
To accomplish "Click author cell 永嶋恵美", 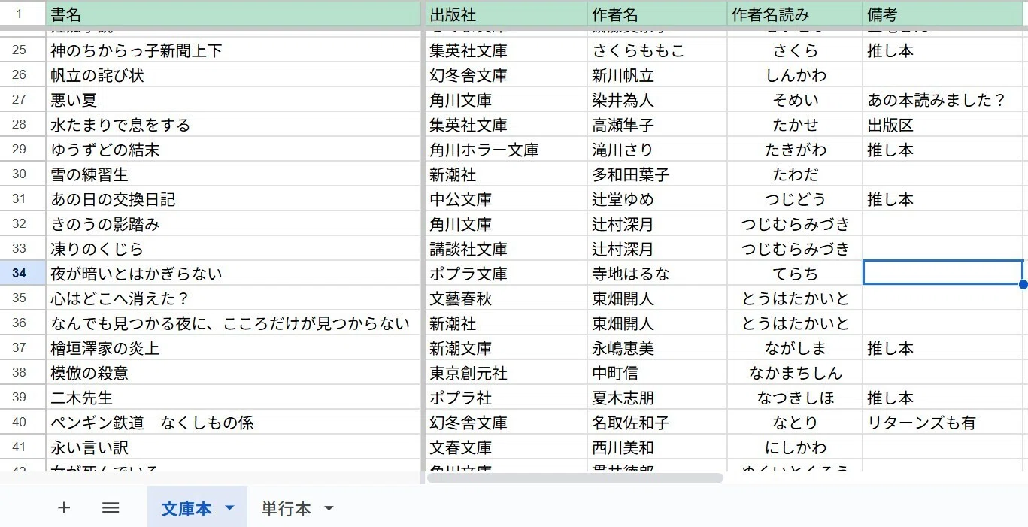I will click(657, 348).
